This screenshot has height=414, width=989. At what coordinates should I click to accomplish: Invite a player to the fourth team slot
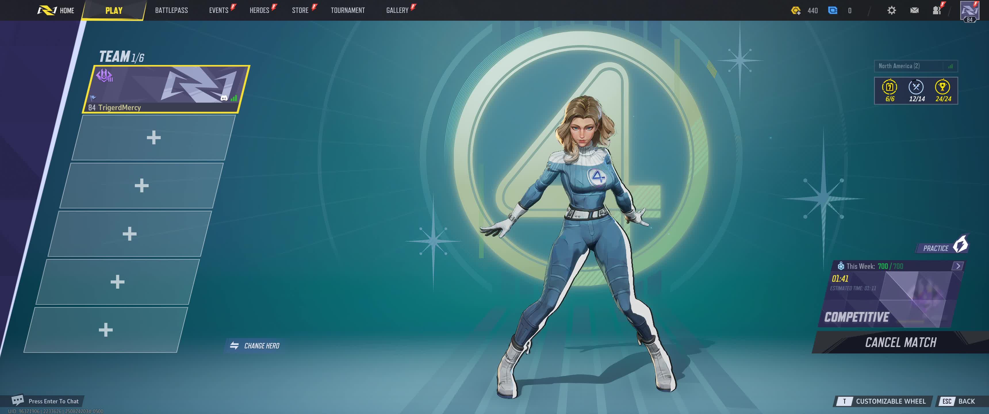(129, 233)
